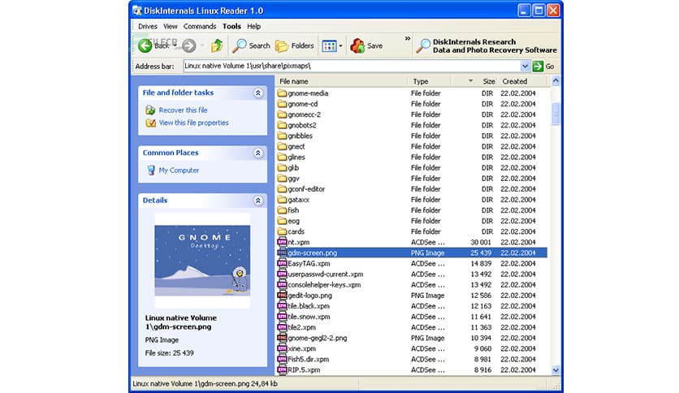Open the Back button history dropdown arrow
The image size is (679, 393).
coord(175,45)
